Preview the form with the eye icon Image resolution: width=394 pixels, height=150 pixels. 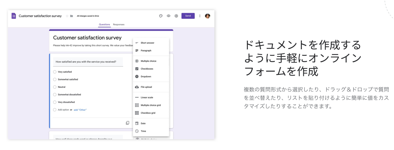(x=169, y=16)
